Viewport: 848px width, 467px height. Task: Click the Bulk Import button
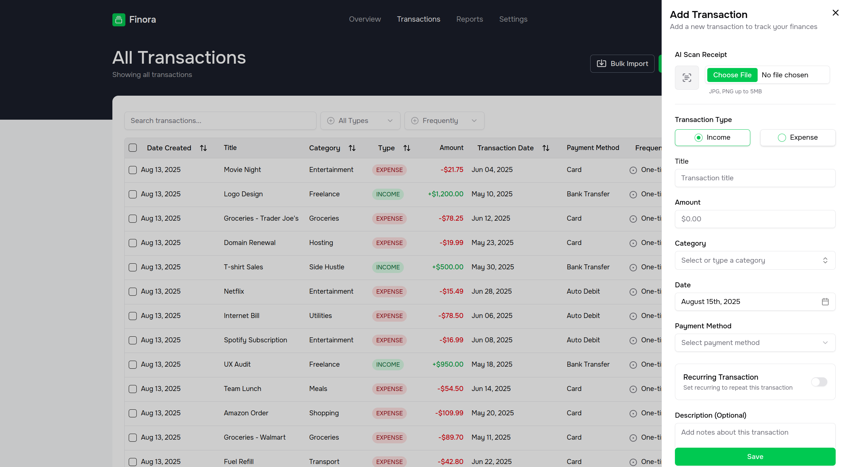(x=622, y=64)
